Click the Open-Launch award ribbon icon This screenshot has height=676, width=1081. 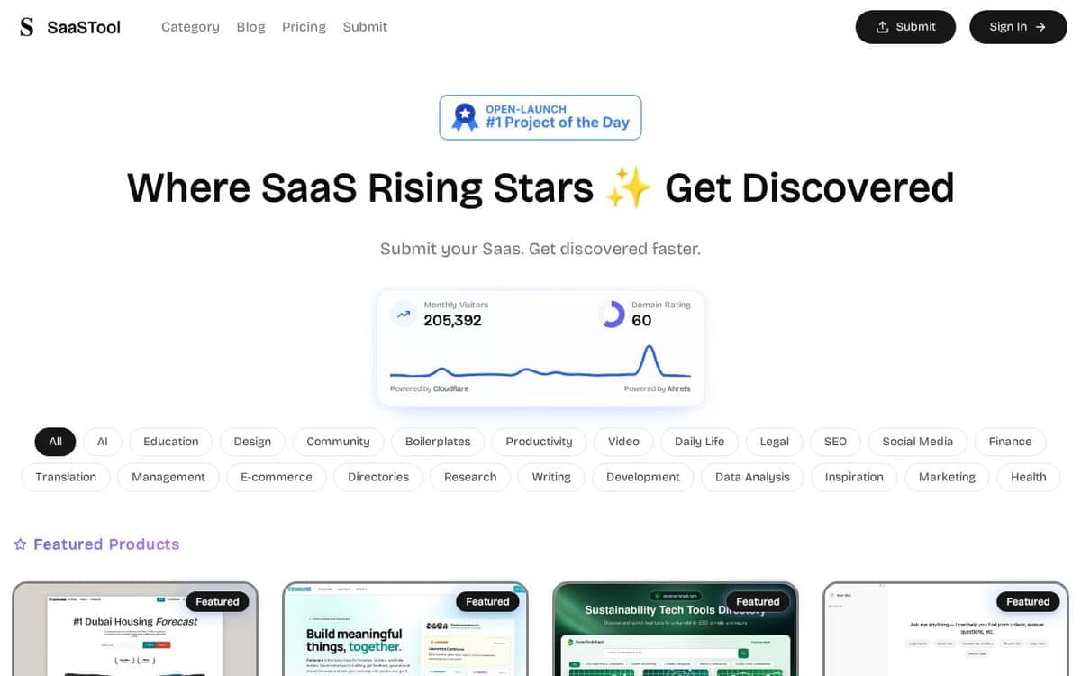tap(465, 117)
